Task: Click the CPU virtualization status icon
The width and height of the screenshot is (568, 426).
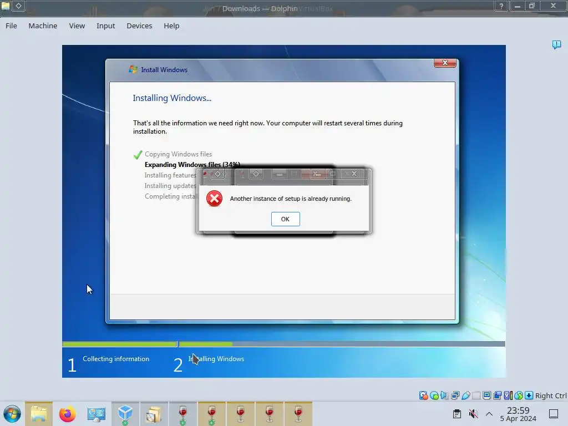Action: click(x=508, y=395)
